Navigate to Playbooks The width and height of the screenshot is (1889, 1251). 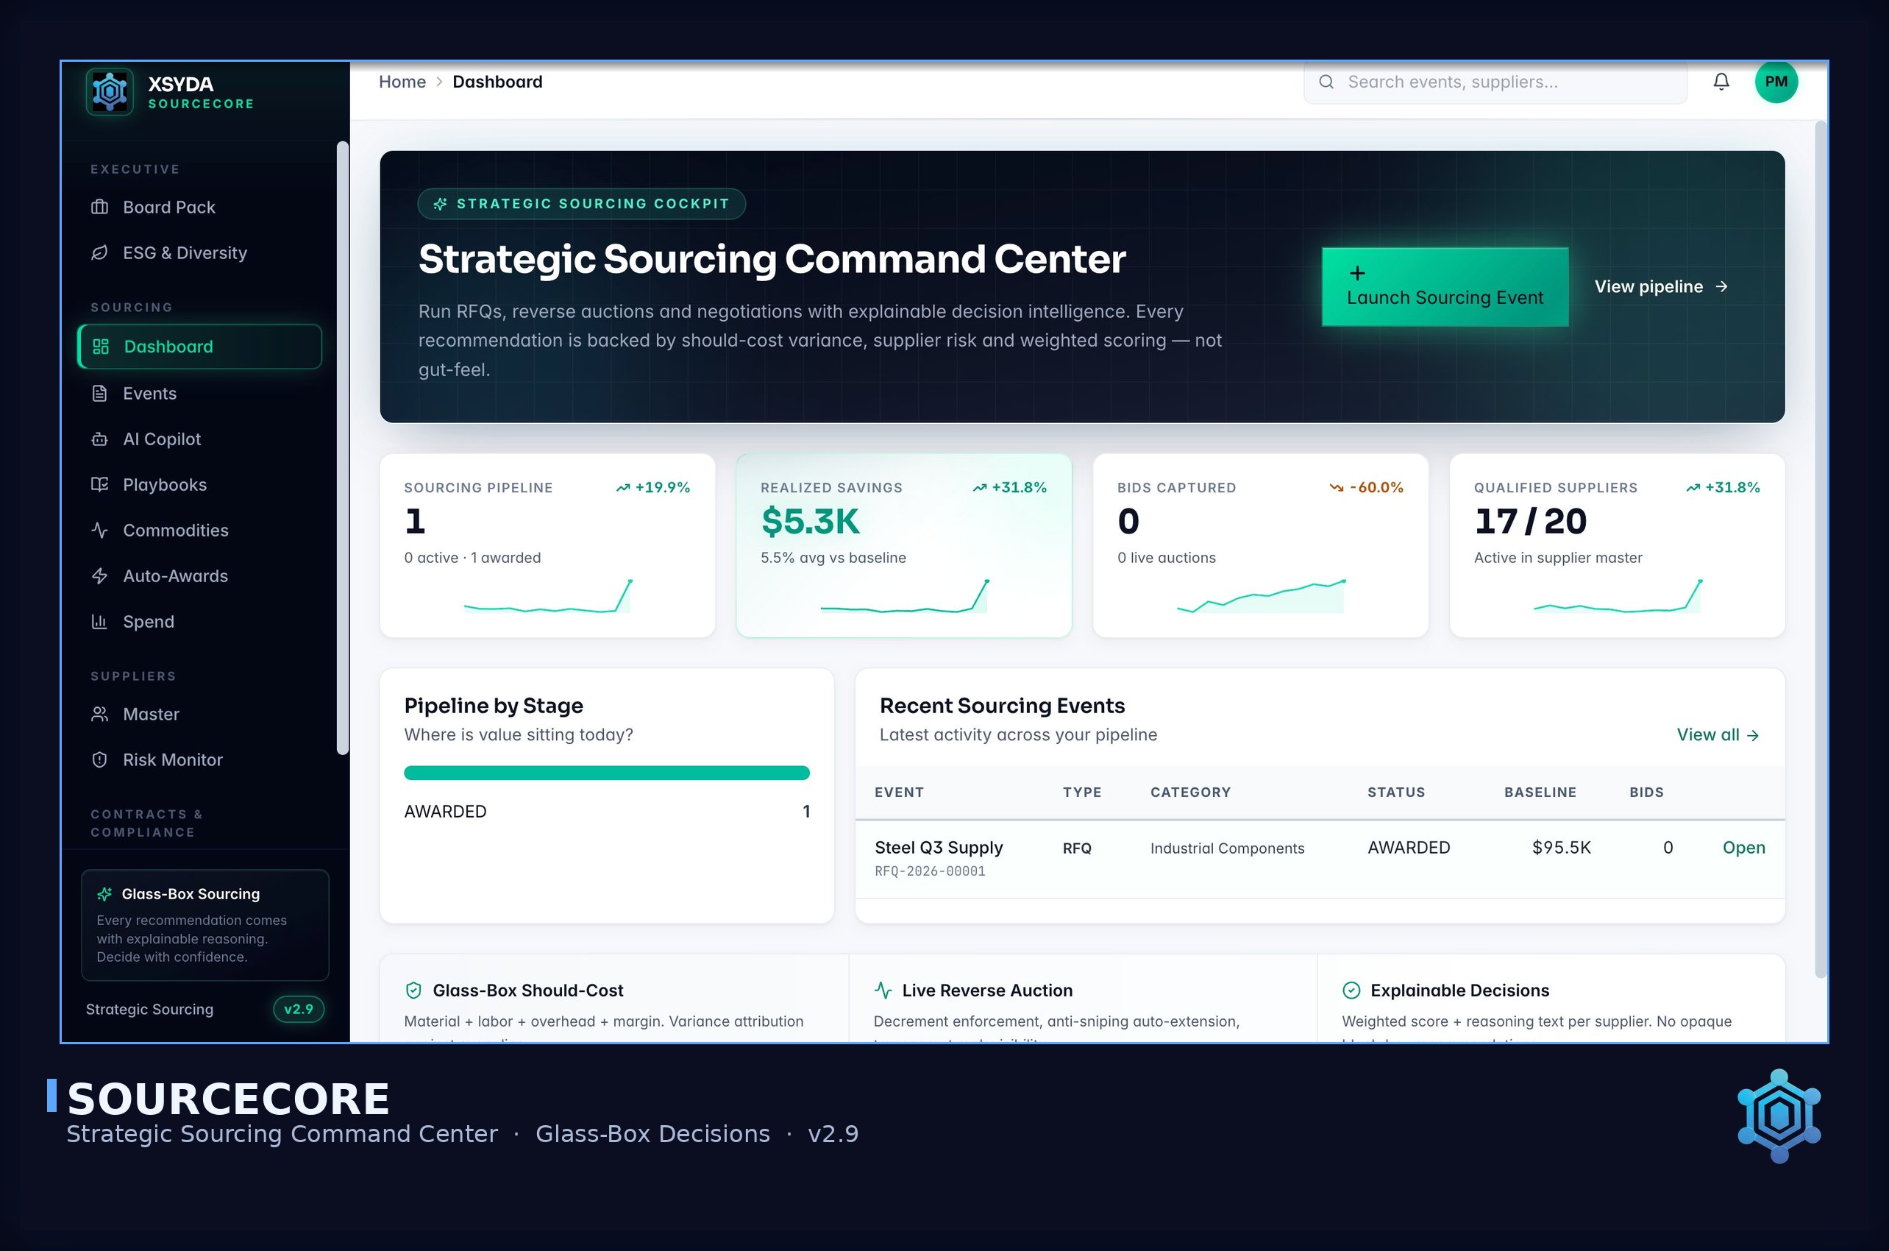point(199,484)
